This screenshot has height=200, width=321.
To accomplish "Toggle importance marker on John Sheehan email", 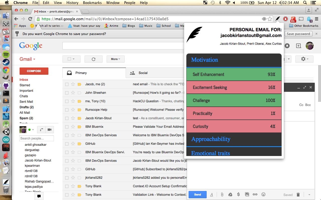I will [79, 93].
